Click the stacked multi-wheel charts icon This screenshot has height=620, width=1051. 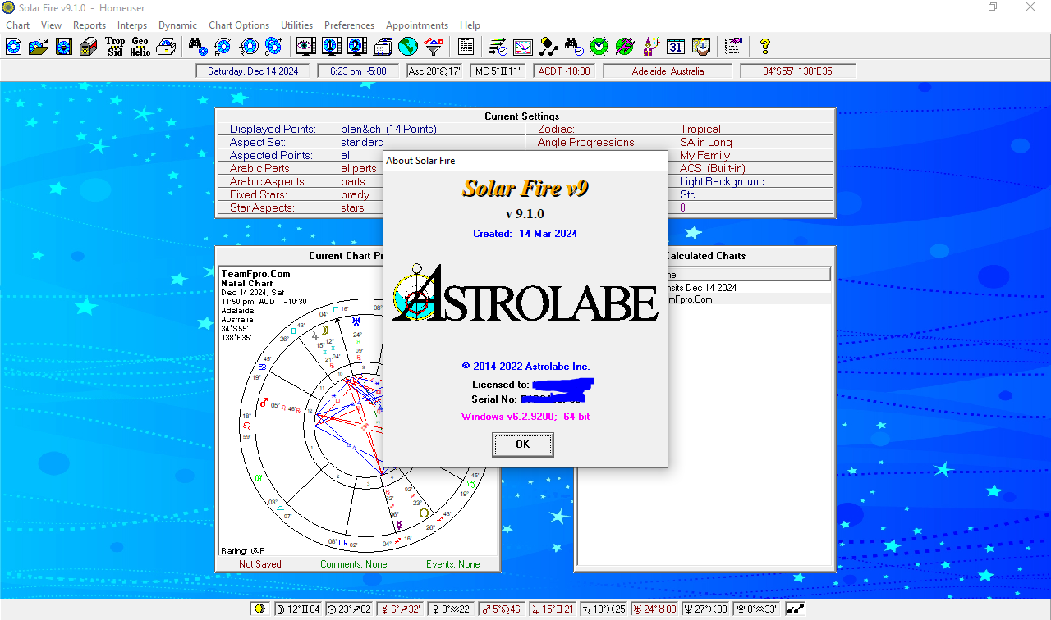click(x=382, y=46)
